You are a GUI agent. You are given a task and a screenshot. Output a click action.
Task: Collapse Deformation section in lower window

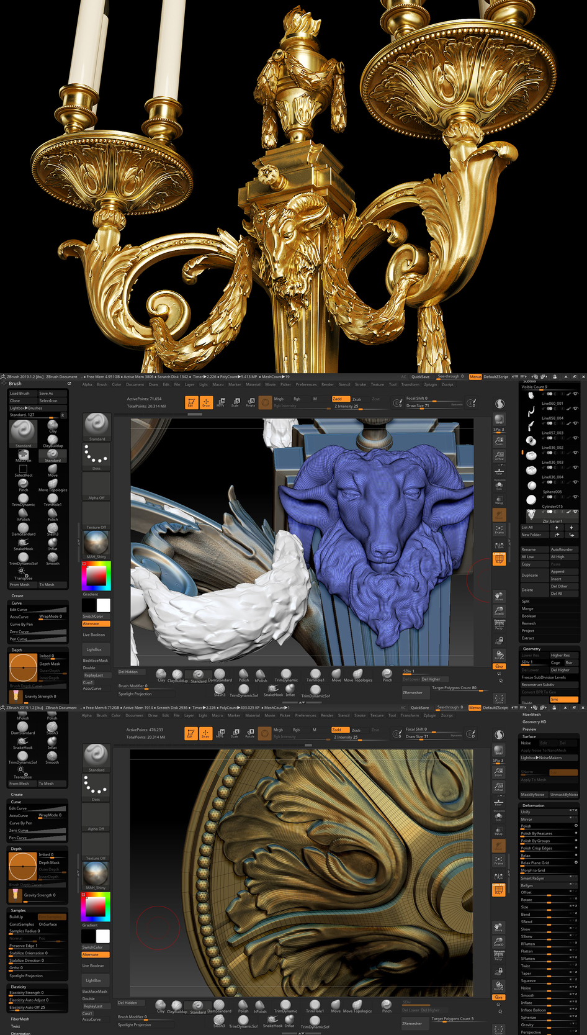coord(533,805)
